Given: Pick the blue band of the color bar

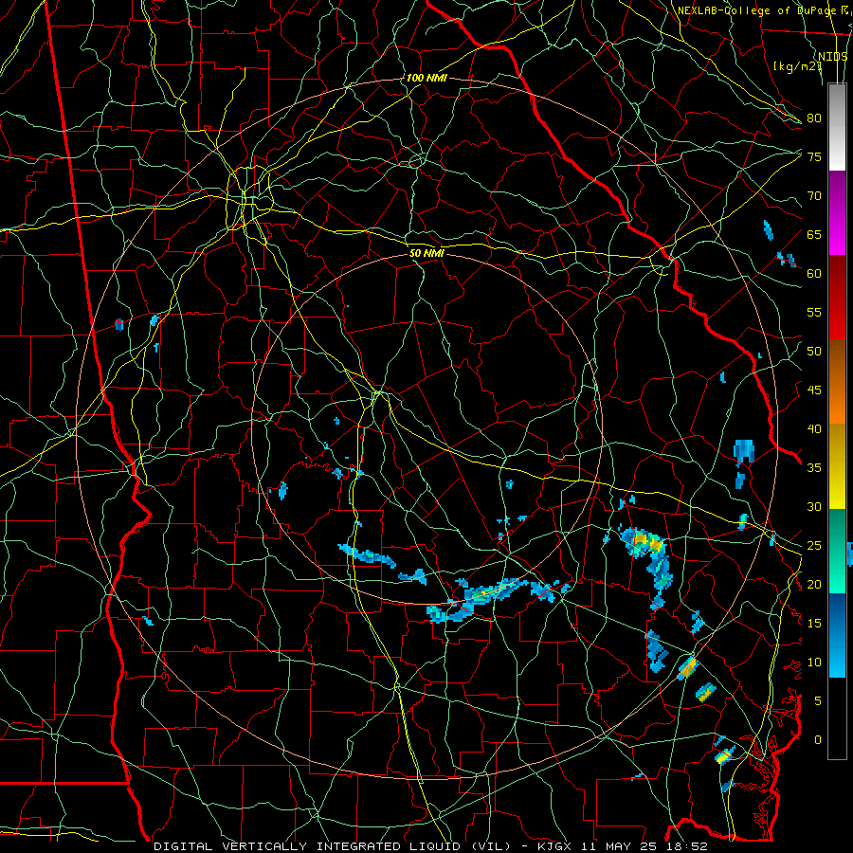Looking at the screenshot, I should point(837,635).
